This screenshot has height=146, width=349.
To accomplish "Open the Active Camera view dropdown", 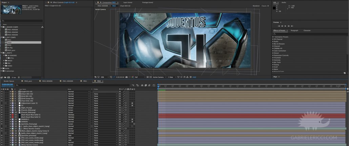I will click(159, 77).
